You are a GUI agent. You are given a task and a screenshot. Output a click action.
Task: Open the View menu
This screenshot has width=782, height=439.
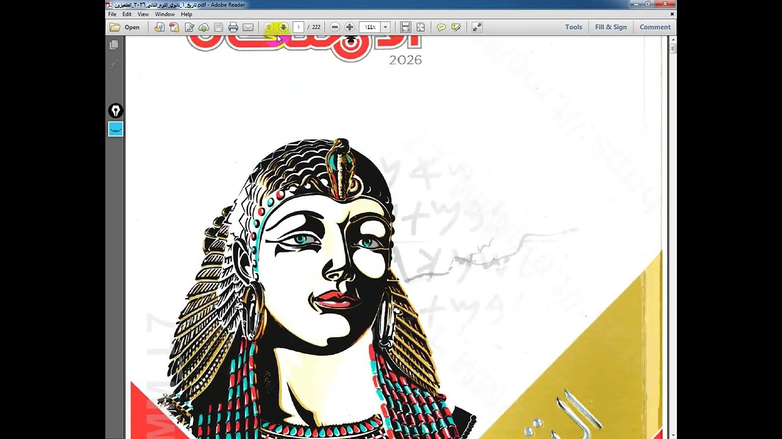click(x=143, y=14)
